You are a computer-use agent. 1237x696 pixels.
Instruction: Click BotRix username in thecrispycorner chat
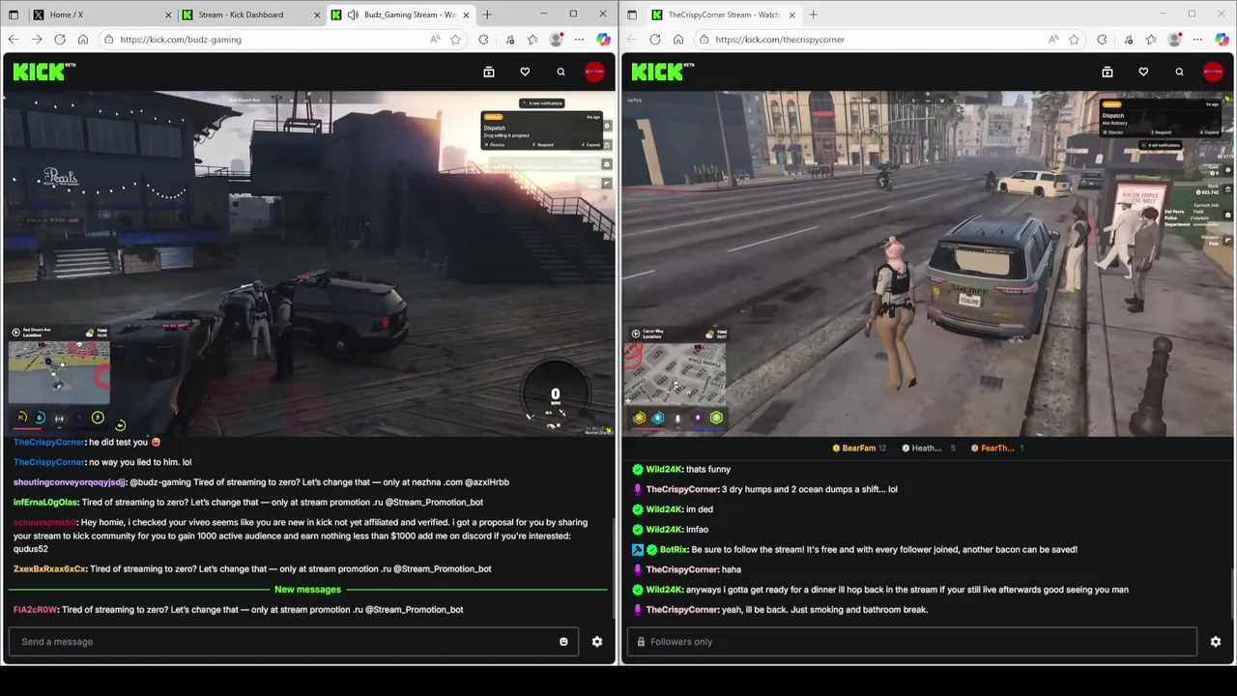coord(674,550)
